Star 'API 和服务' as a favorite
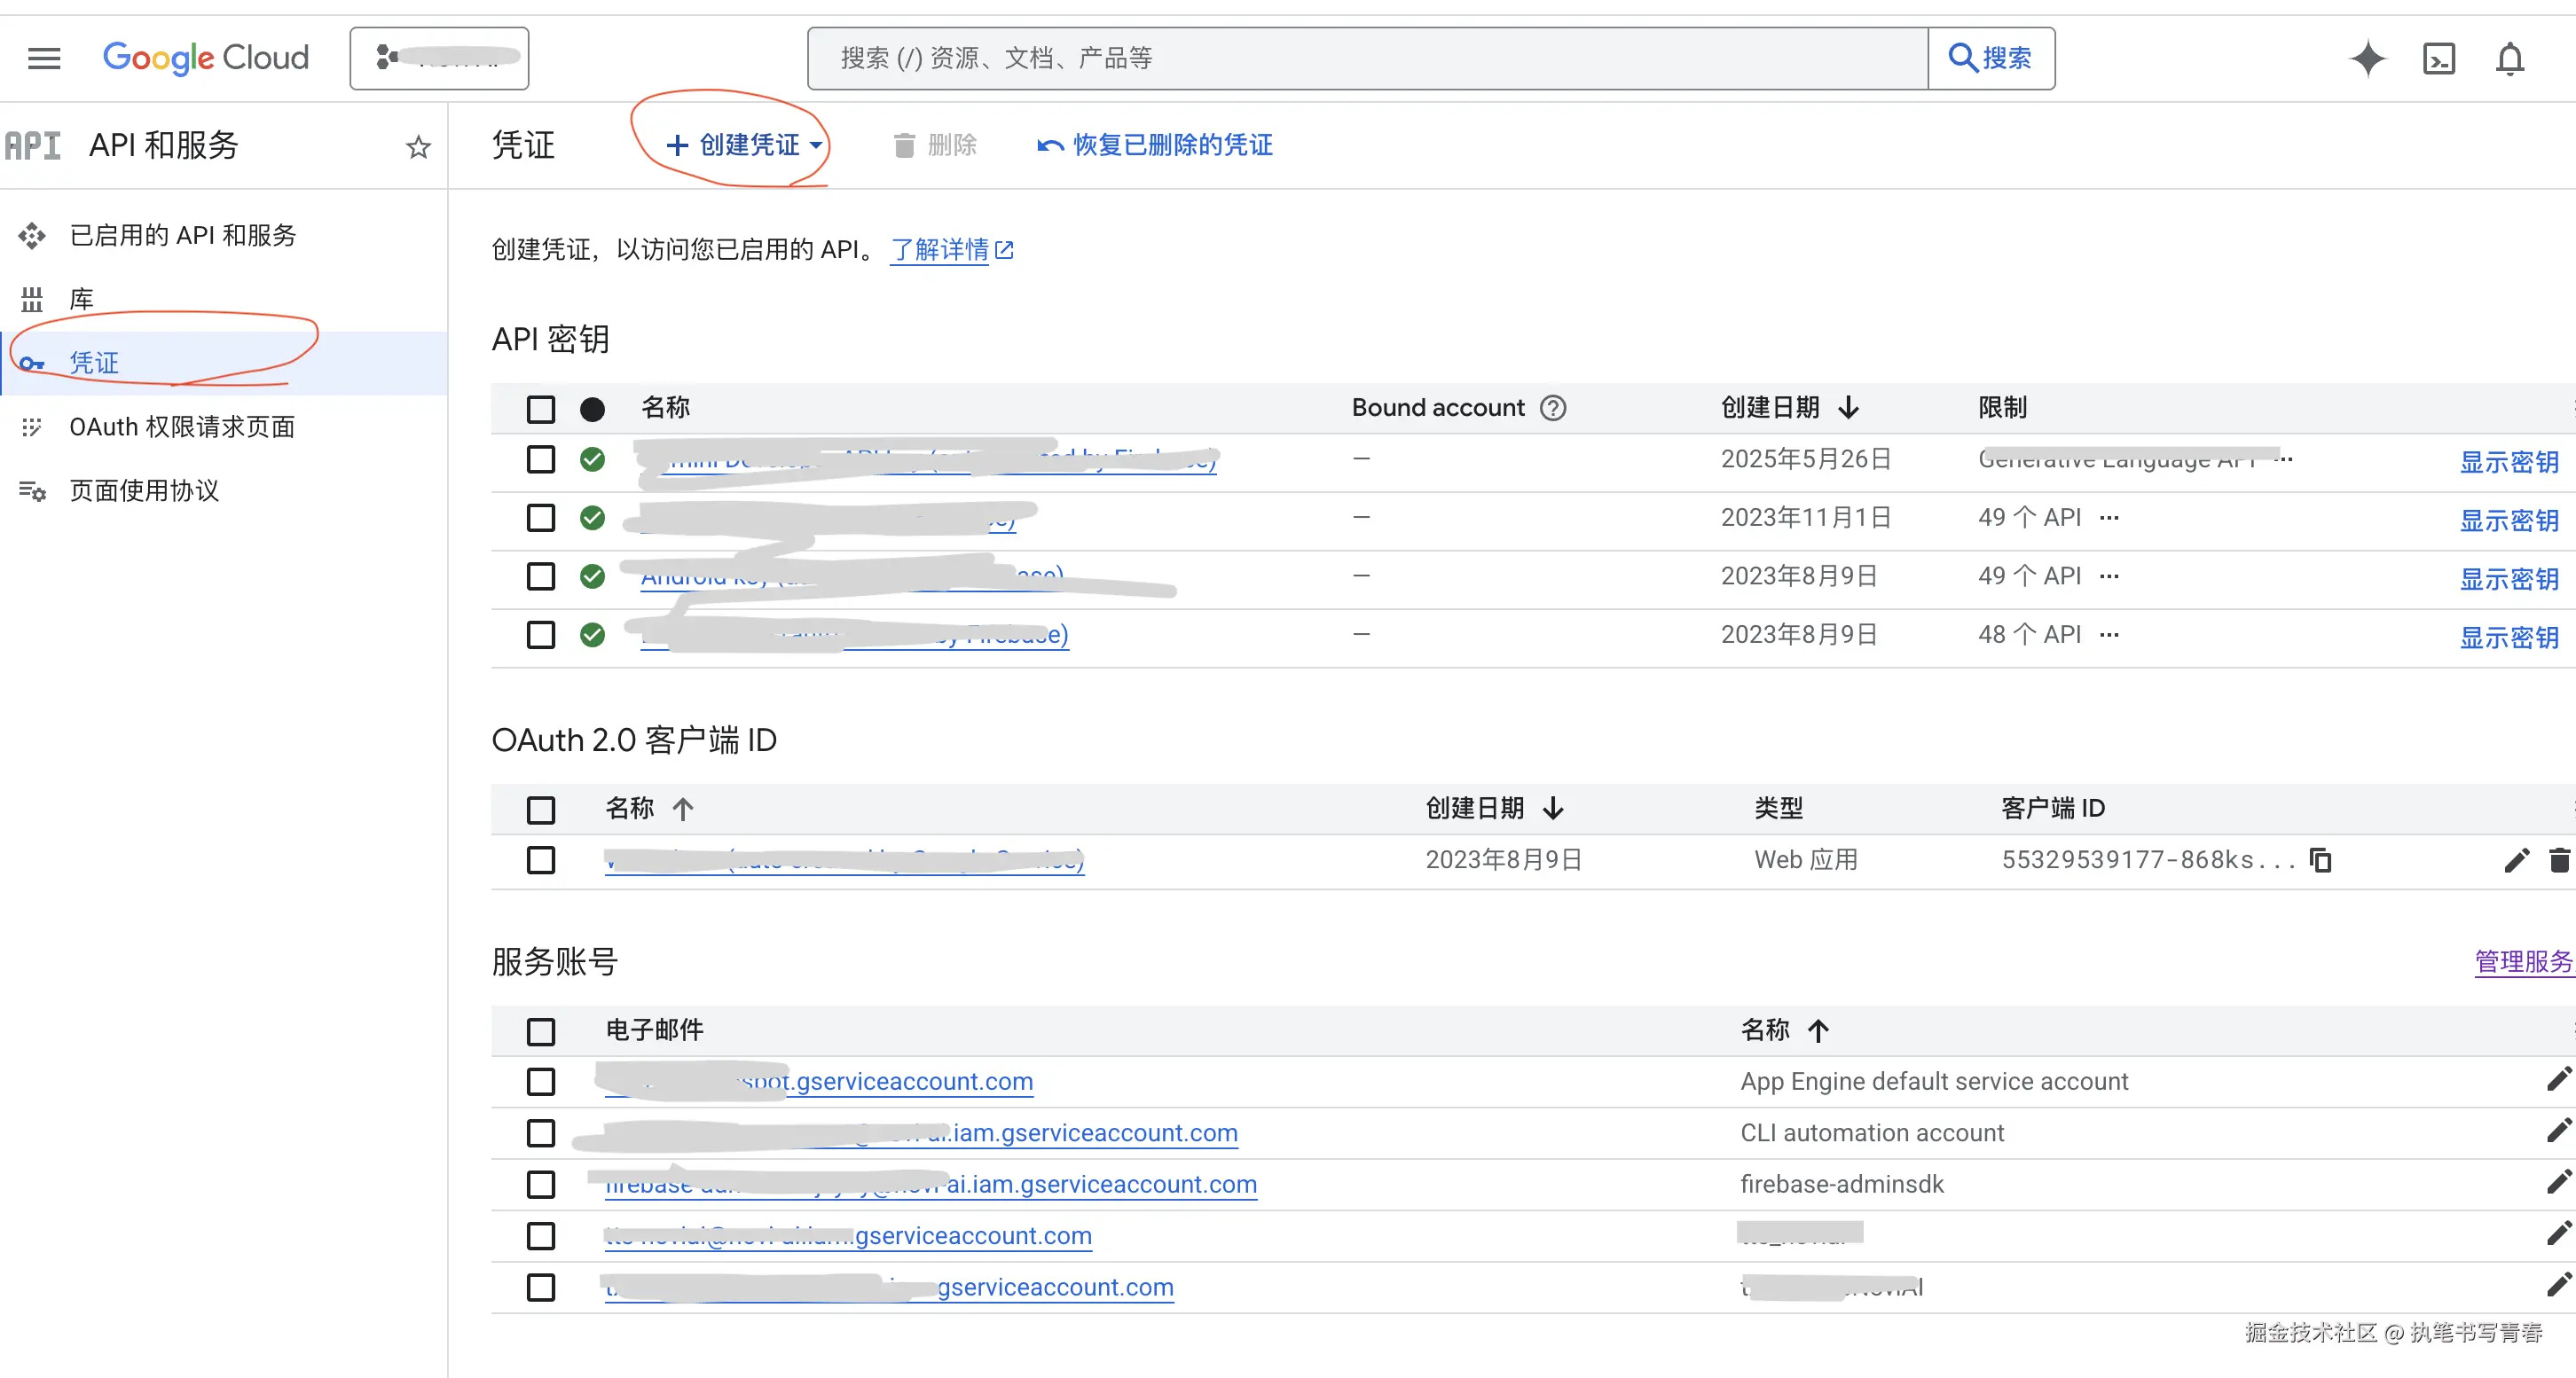 point(417,146)
